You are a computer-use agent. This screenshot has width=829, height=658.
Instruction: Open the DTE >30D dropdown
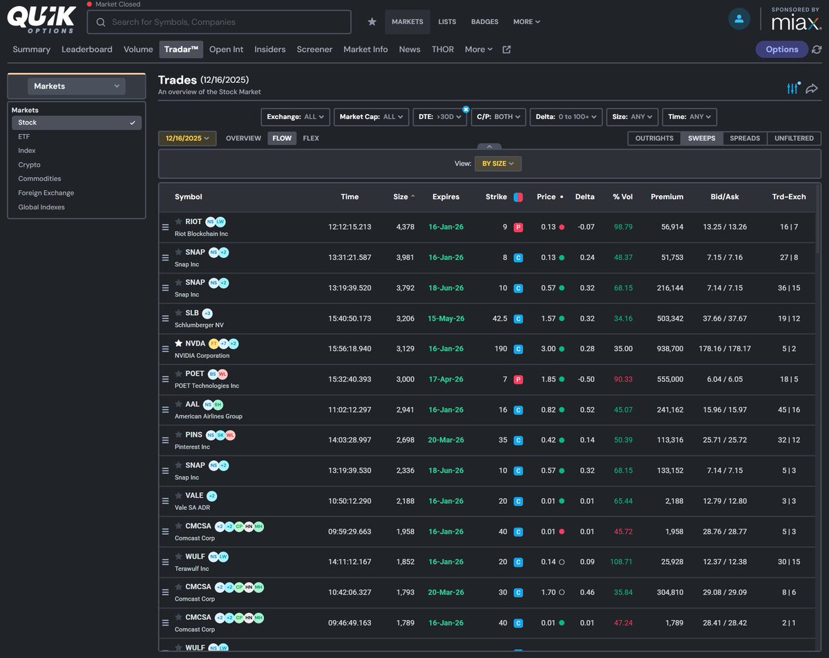[x=440, y=117]
